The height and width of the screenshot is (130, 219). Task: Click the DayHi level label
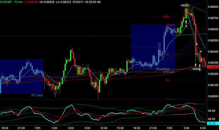[x=171, y=25]
